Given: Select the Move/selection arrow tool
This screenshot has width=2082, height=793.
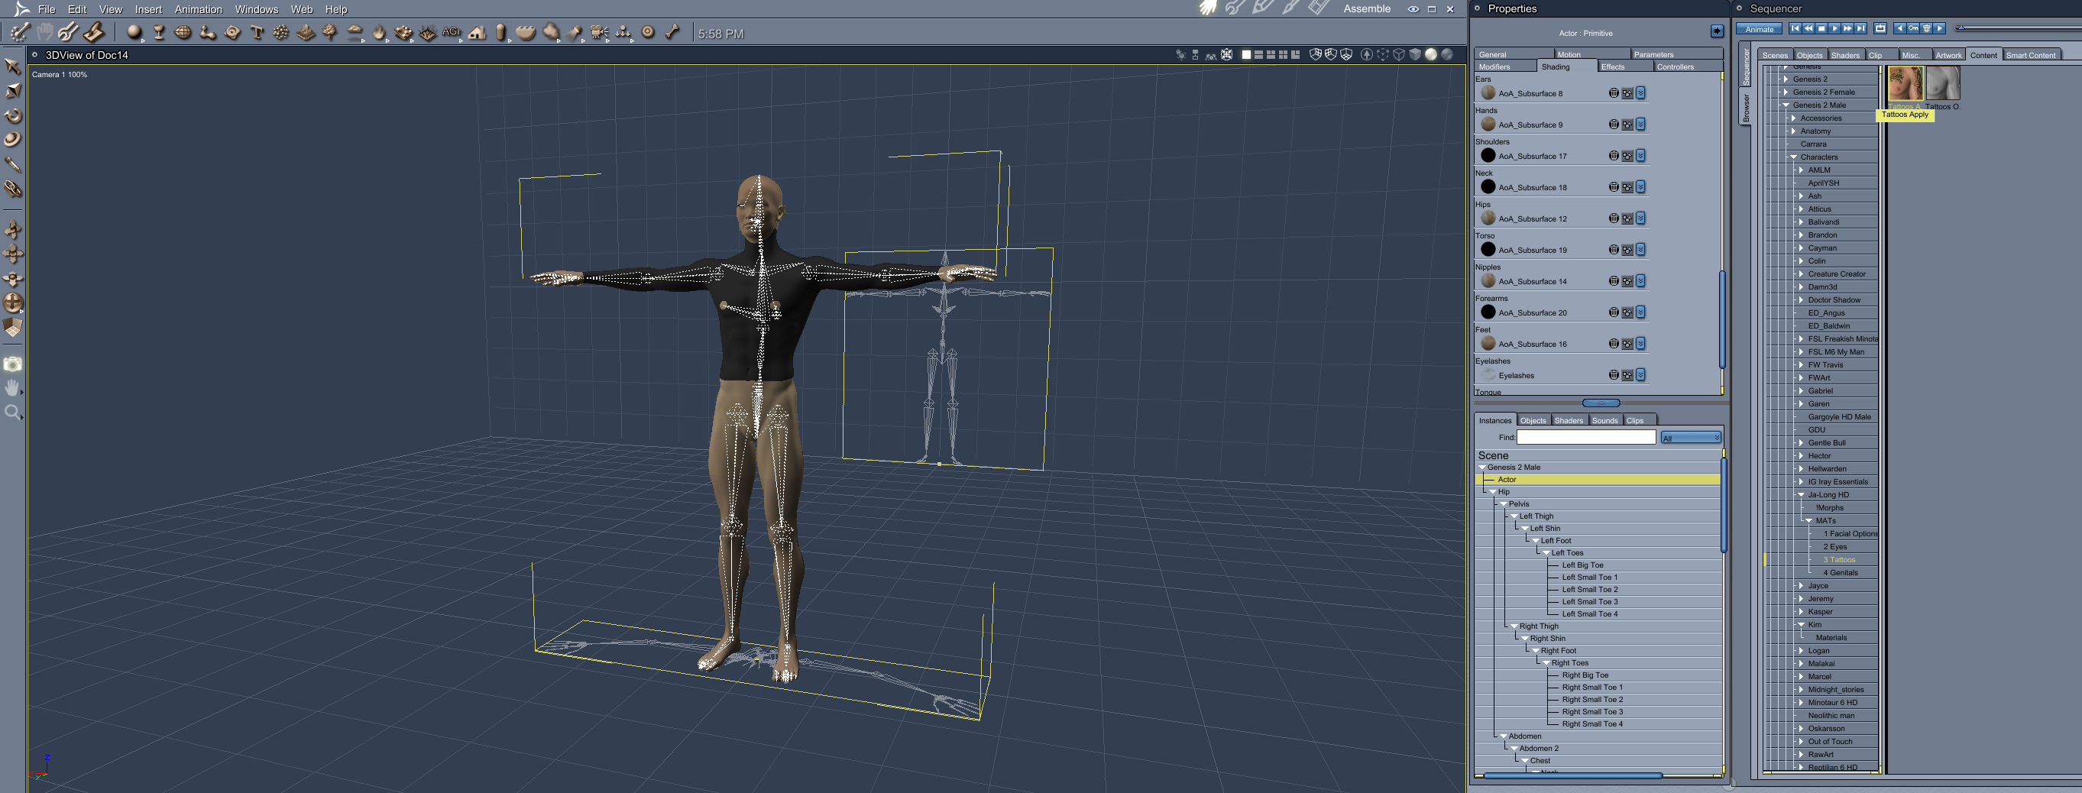Looking at the screenshot, I should click(13, 66).
